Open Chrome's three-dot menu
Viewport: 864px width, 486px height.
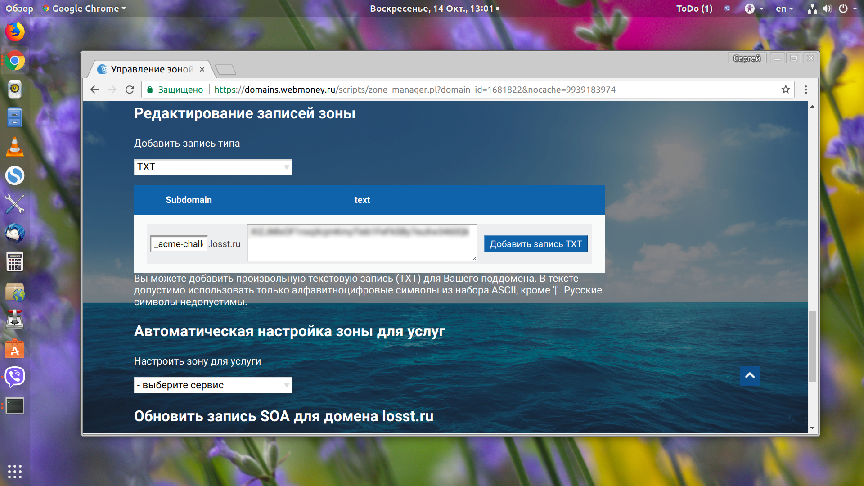coord(806,90)
